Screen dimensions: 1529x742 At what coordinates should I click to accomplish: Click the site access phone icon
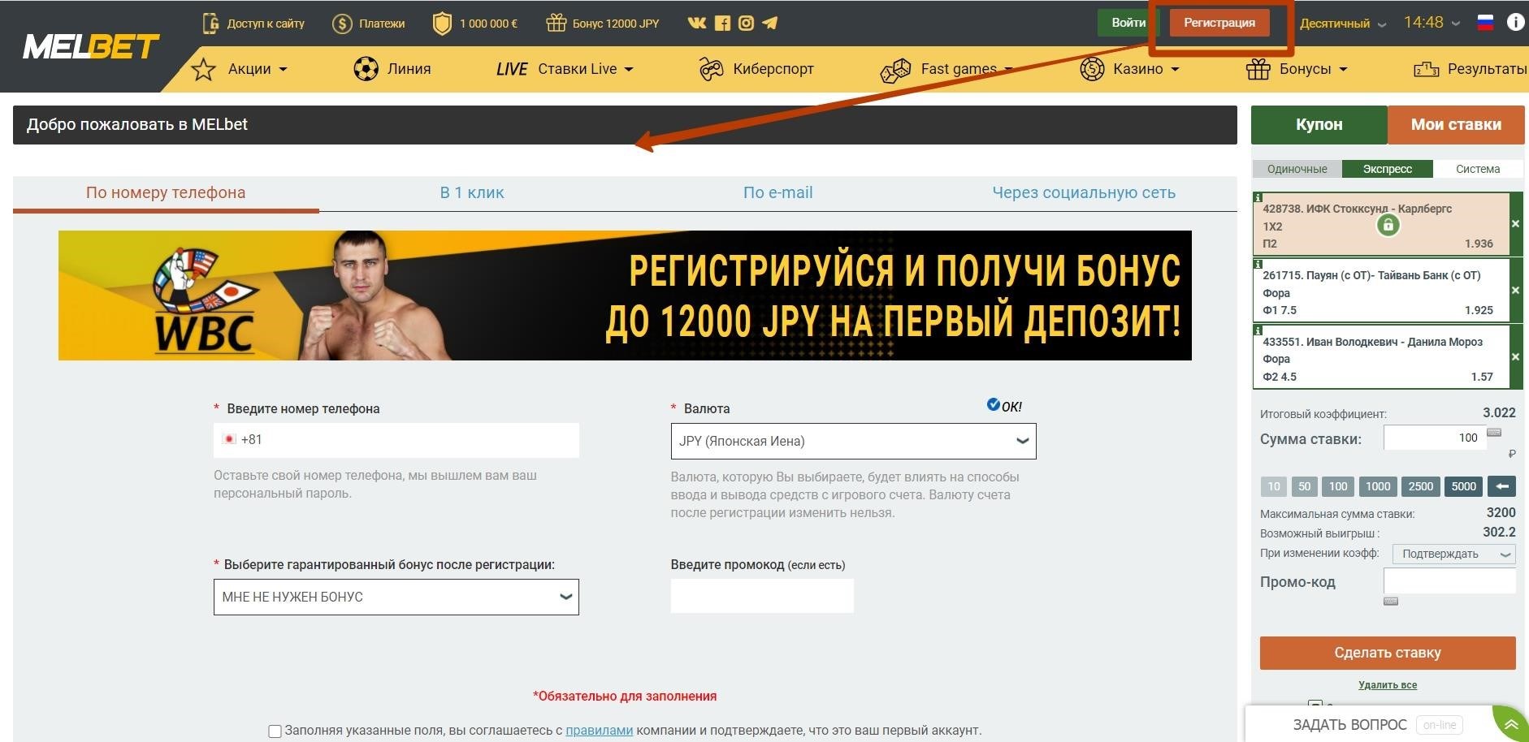[x=210, y=23]
